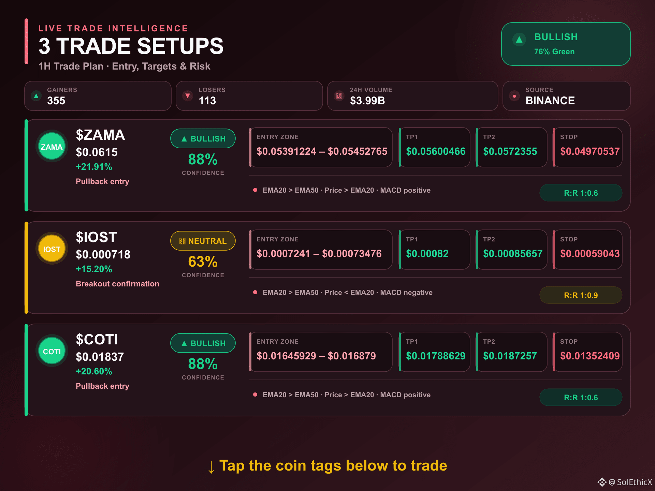
Task: Click IOST's R:R 1:0.9 pill
Action: click(581, 295)
